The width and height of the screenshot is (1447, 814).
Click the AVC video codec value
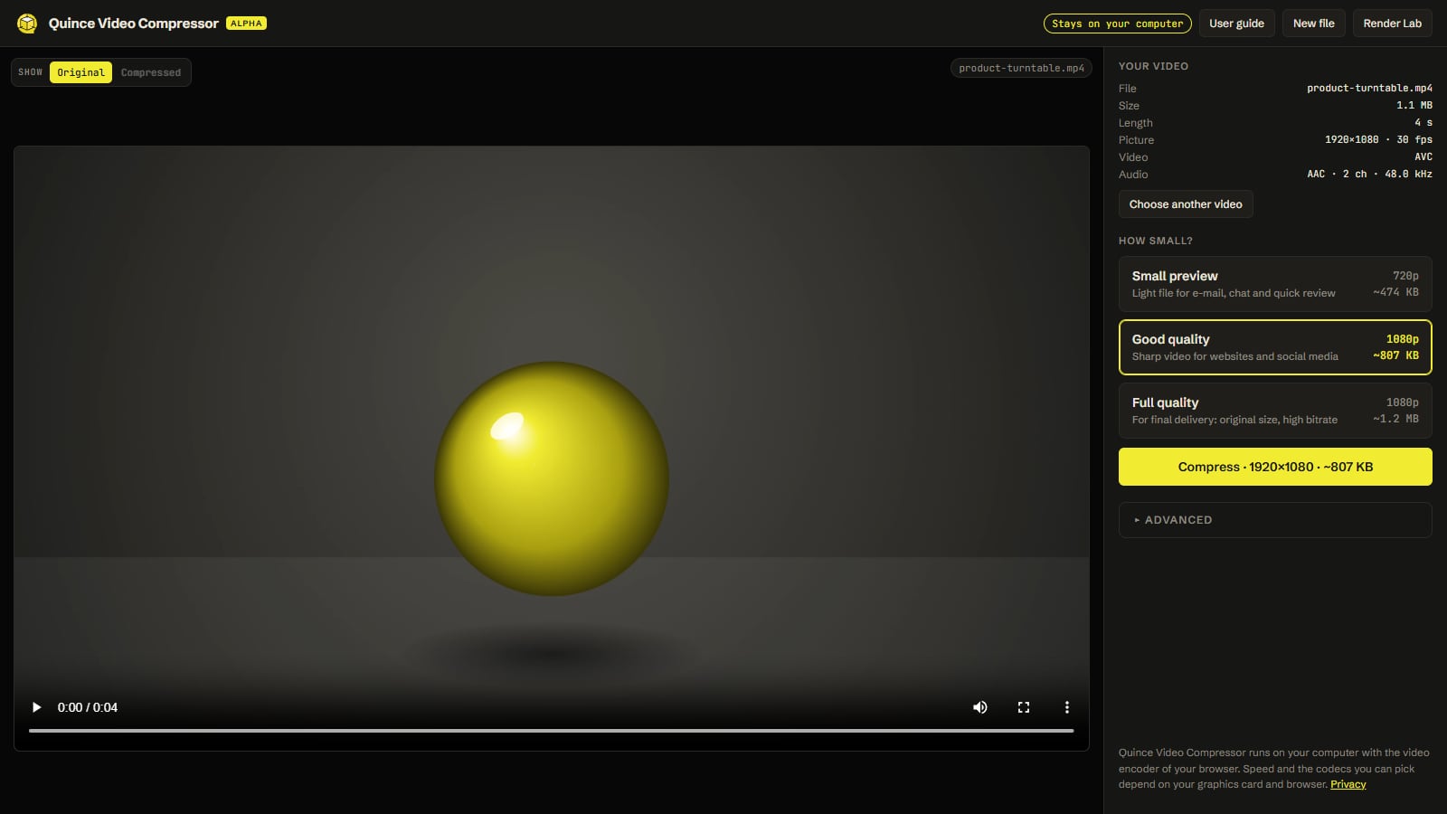coord(1423,156)
